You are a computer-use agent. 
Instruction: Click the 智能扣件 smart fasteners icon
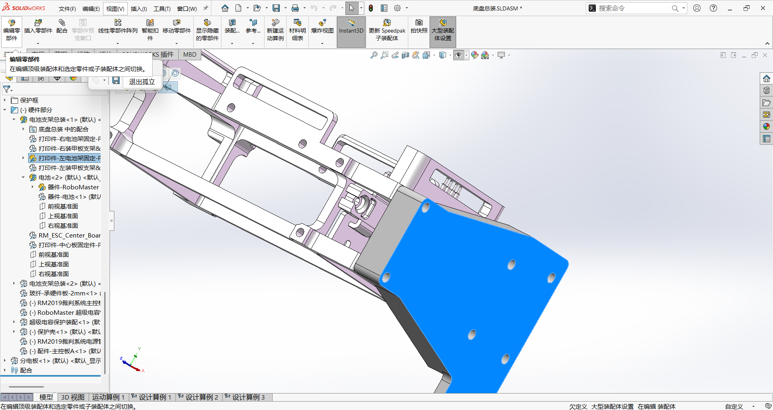tap(150, 30)
